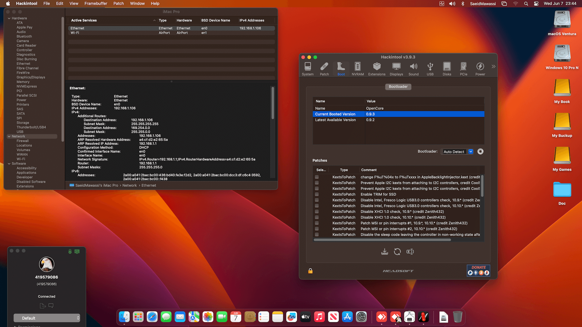The width and height of the screenshot is (582, 327).
Task: Click the round button beside Auto Detect
Action: [x=480, y=151]
